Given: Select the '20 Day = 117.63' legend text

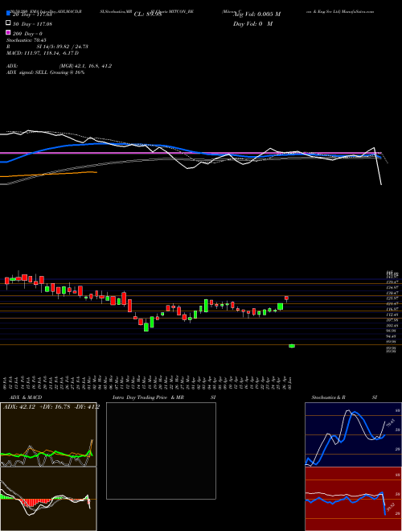Looking at the screenshot, I should 32,14.
